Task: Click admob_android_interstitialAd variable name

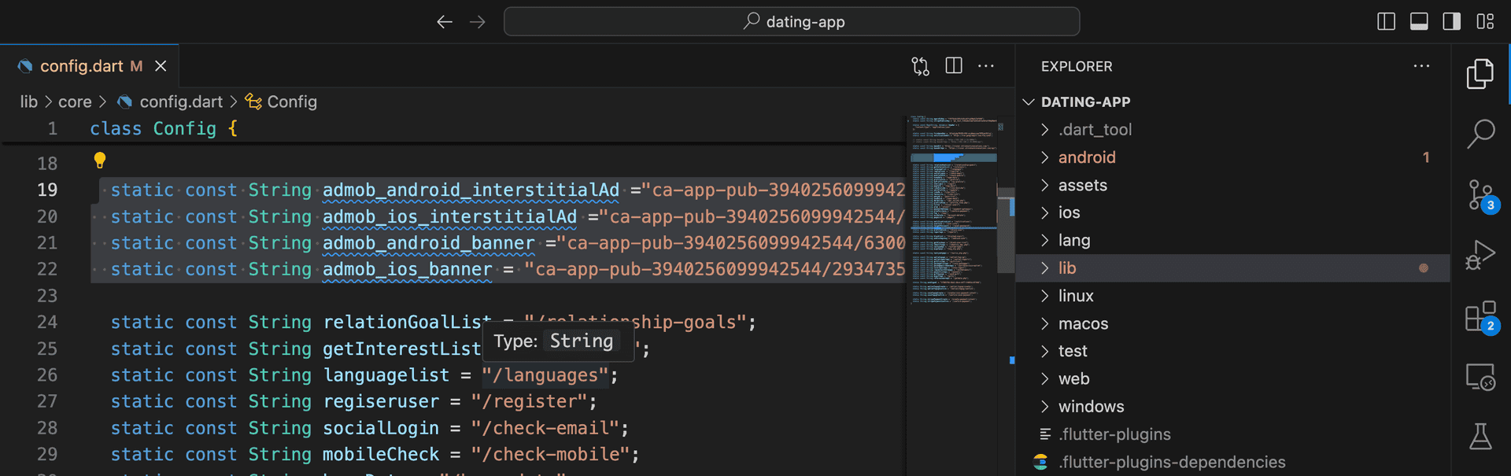Action: click(x=471, y=190)
